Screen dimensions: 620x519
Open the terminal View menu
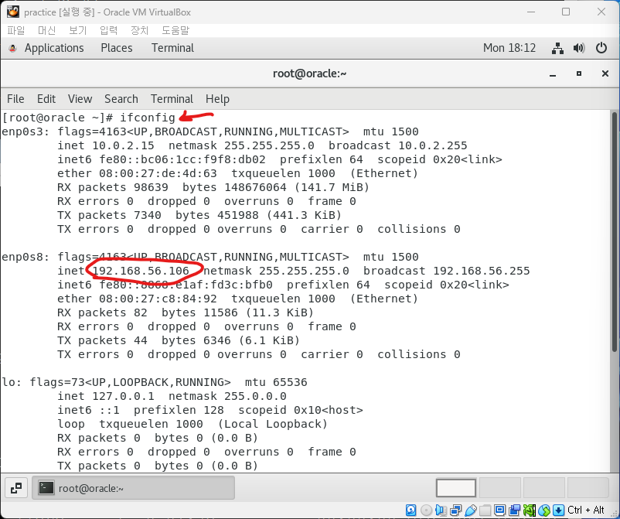click(80, 99)
